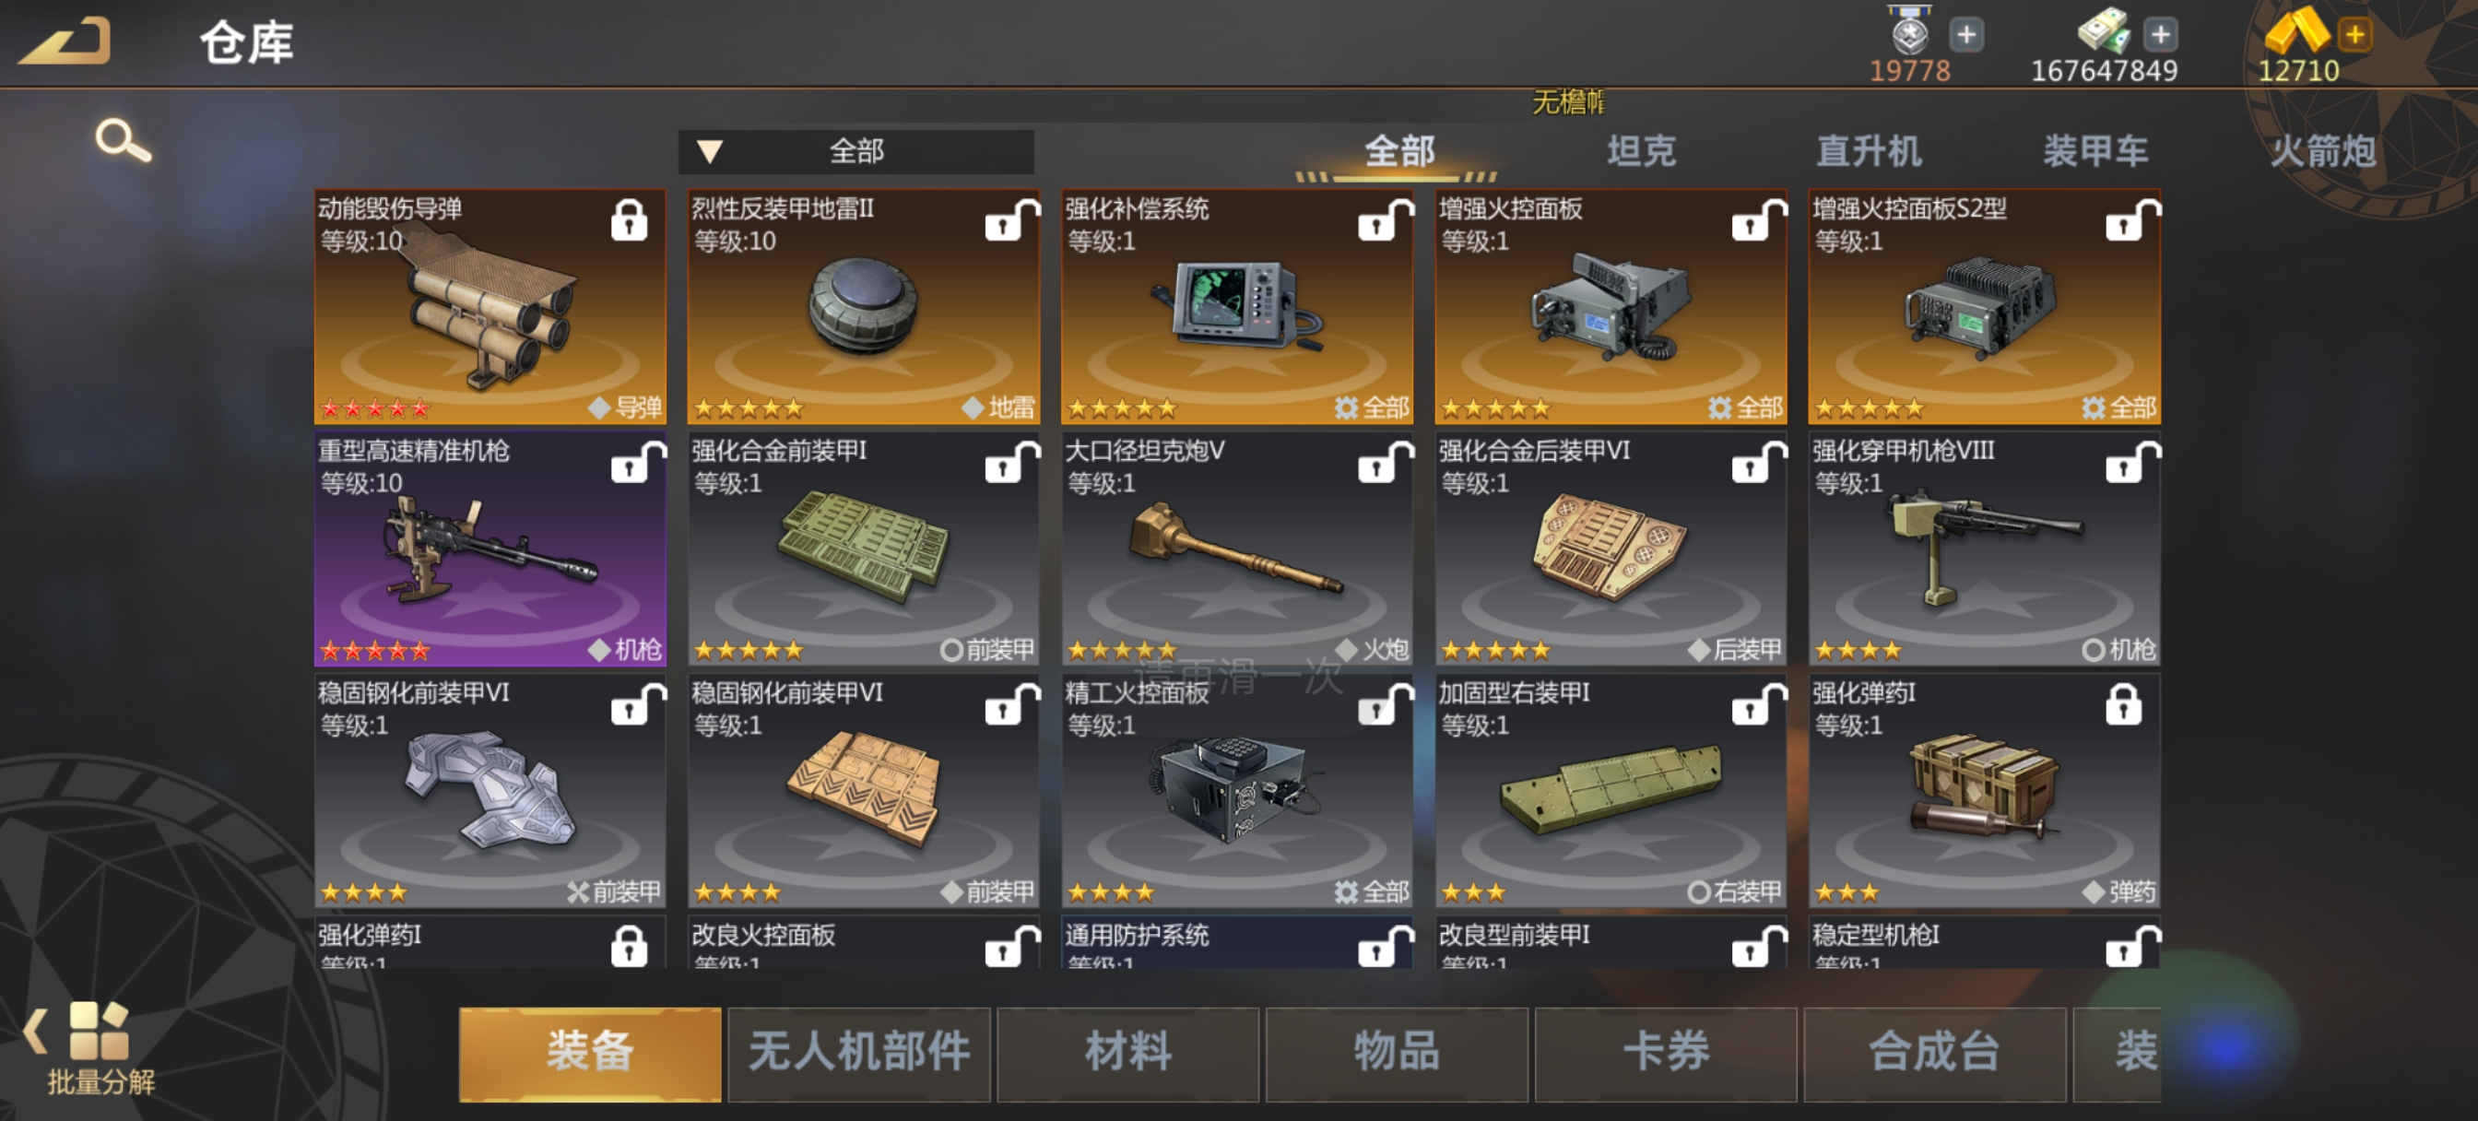The image size is (2478, 1121).
Task: Click the plus icon next to 19778 medals
Action: 1966,35
